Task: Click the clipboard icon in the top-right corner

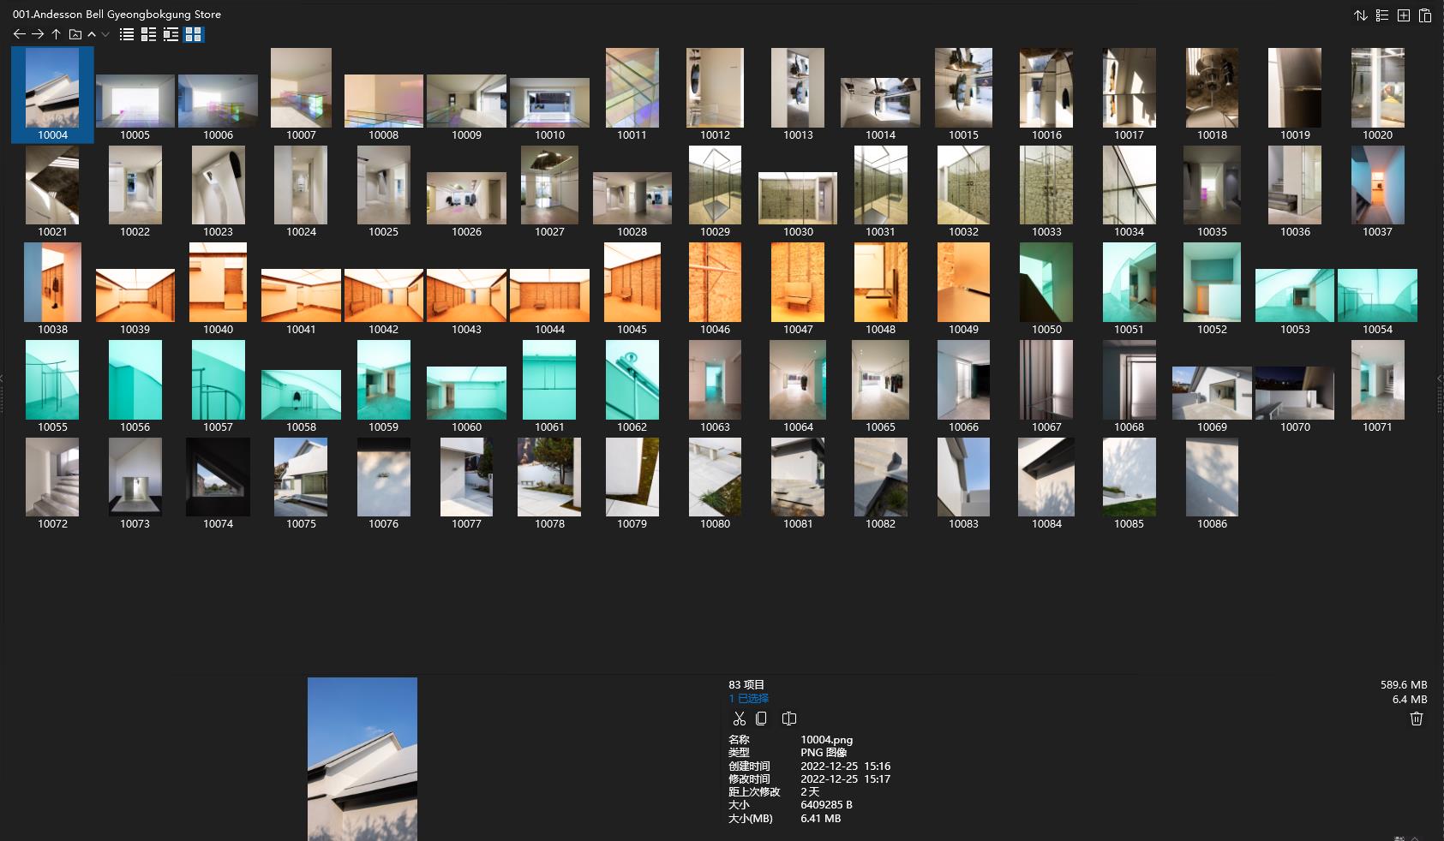Action: click(x=1424, y=15)
